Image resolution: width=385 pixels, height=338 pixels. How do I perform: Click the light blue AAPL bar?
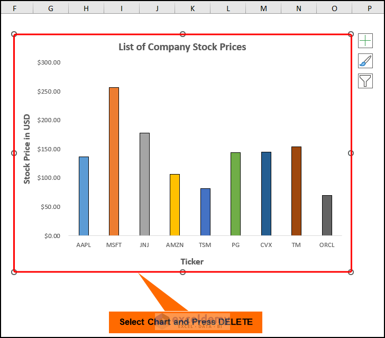84,196
